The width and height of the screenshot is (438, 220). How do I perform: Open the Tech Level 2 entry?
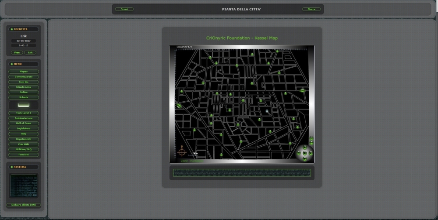pos(24,113)
